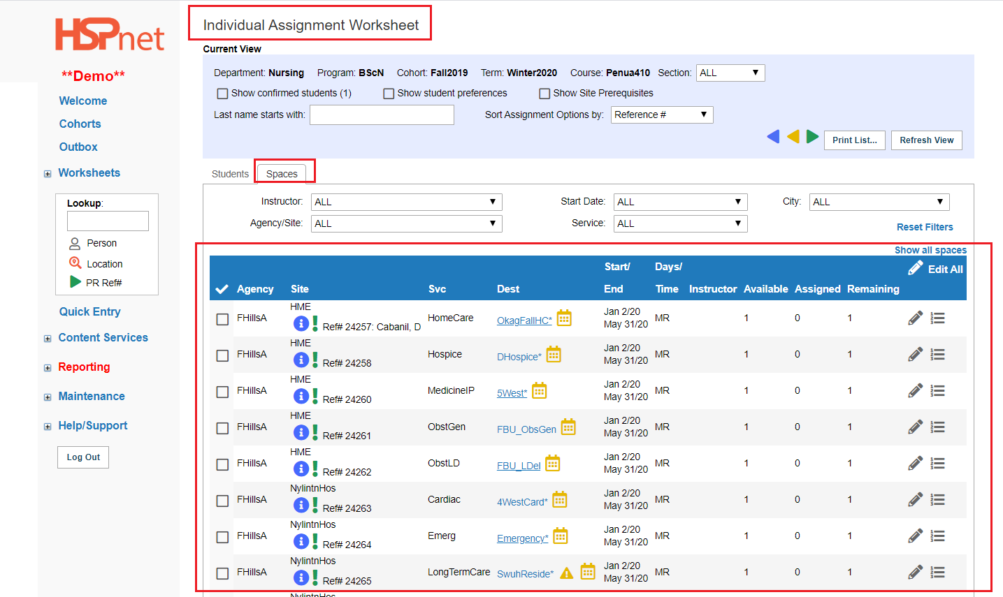The image size is (1003, 597).
Task: Click the green exclamation icon for Ref# 24260
Action: [x=315, y=396]
